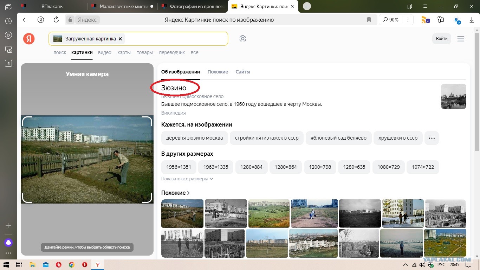Open the Yandex services hamburger menu
The height and width of the screenshot is (270, 480).
coord(461,39)
